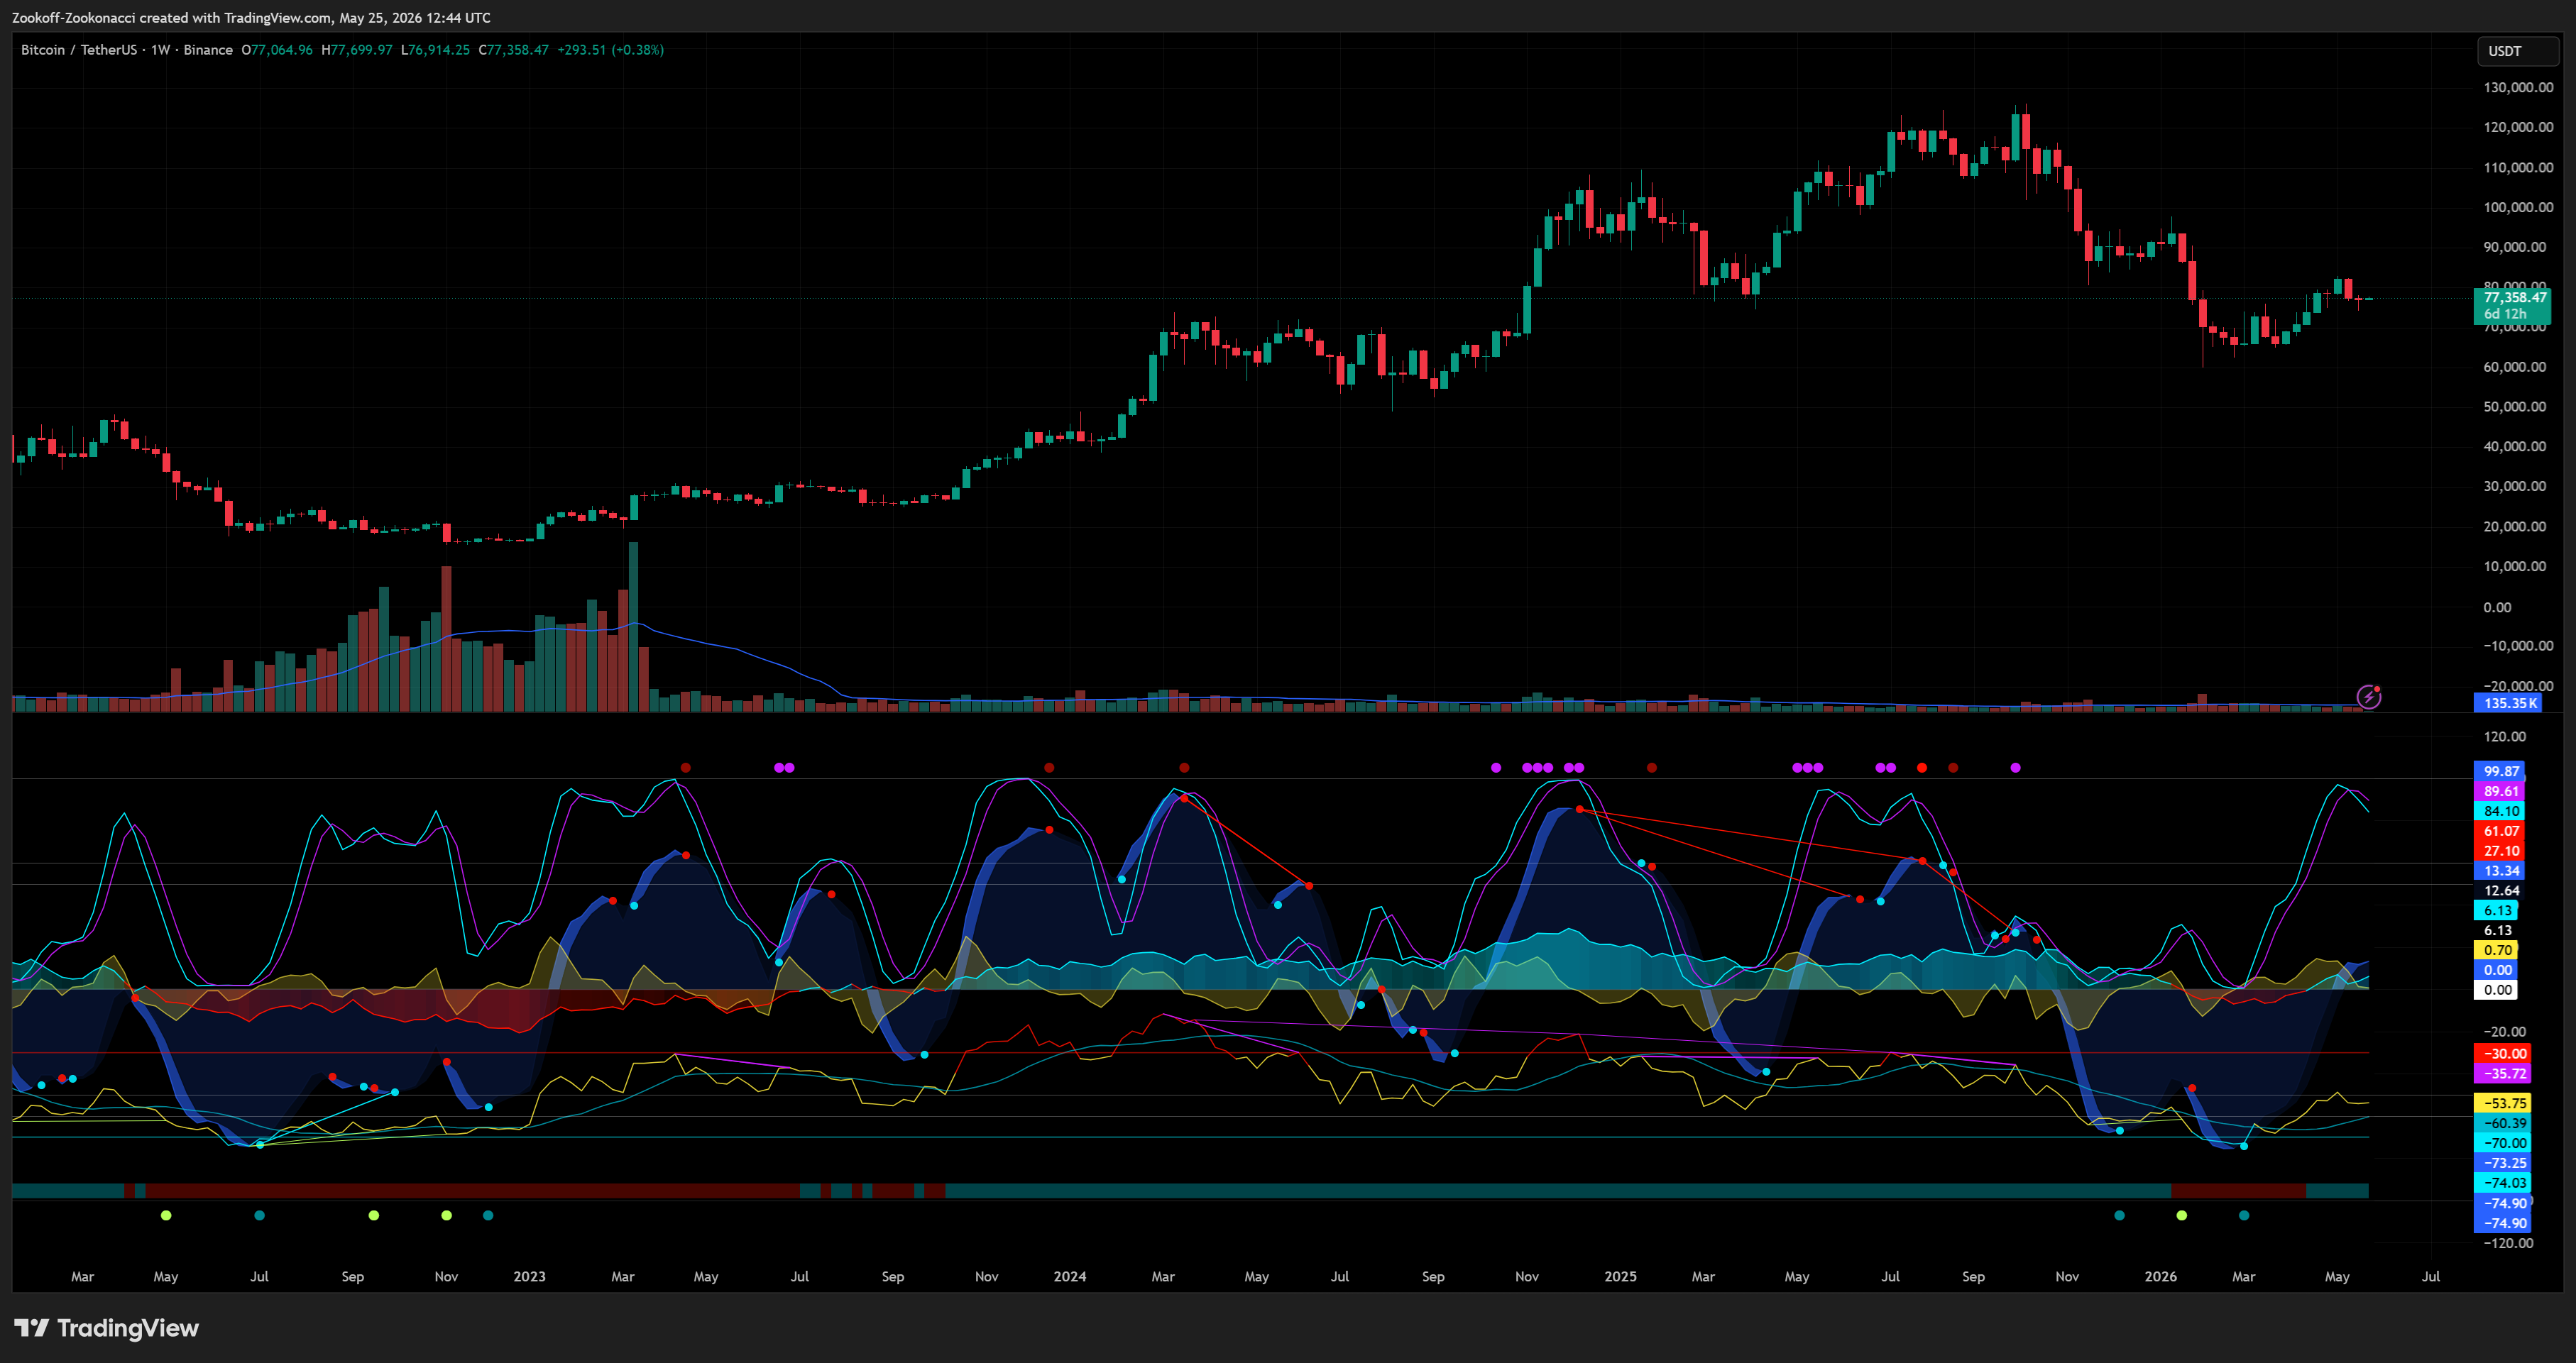
Task: Click the cyan -74.03 indicator value
Action: (2503, 1183)
